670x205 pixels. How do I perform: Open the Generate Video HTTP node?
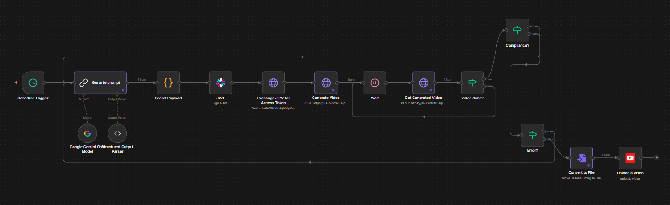pyautogui.click(x=326, y=83)
